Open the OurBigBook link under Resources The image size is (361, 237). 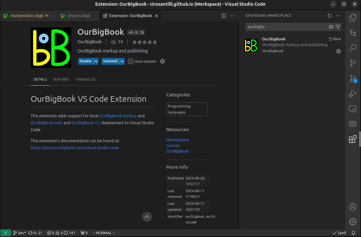click(x=177, y=151)
